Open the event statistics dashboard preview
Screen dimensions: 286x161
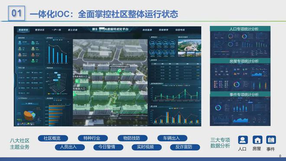click(240, 111)
